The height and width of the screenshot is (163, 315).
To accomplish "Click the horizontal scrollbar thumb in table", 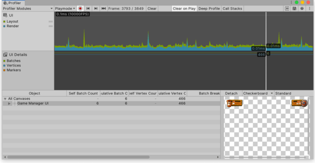I will (78, 157).
